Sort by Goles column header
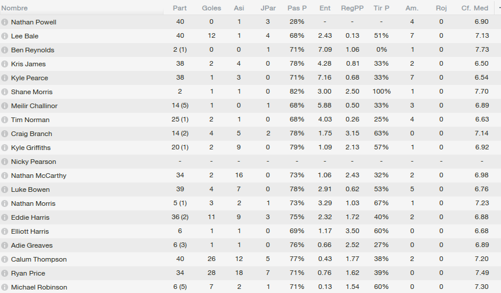Screen dimensions: 501x293 (x=212, y=8)
